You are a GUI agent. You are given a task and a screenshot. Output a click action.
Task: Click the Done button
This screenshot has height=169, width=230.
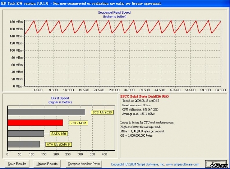[x=216, y=164]
